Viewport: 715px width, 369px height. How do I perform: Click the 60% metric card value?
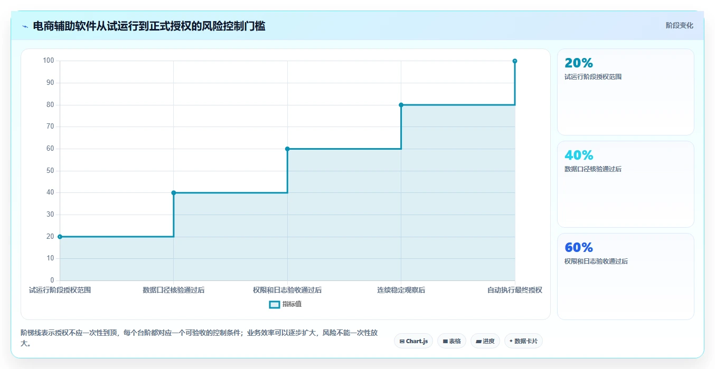pyautogui.click(x=579, y=248)
